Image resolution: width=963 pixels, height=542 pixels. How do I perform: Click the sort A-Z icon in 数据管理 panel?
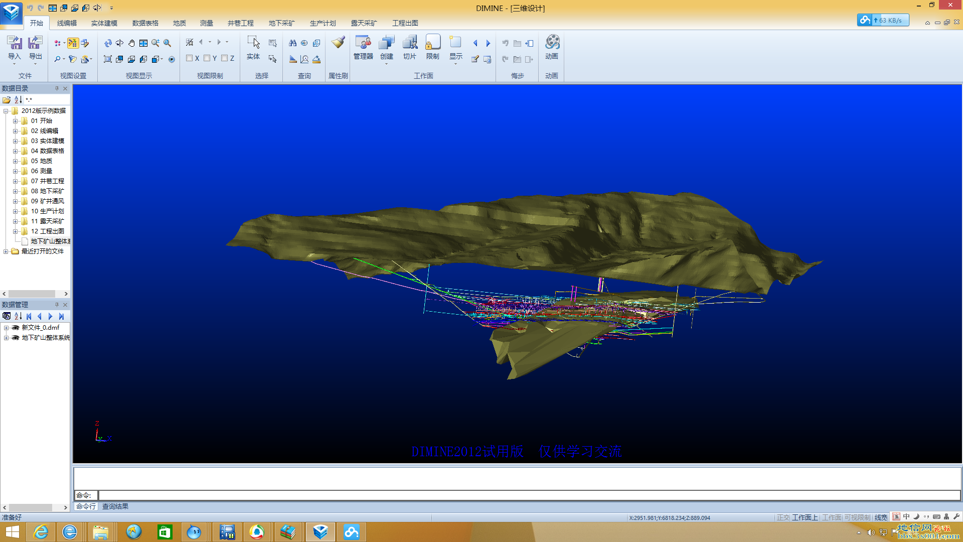point(18,316)
